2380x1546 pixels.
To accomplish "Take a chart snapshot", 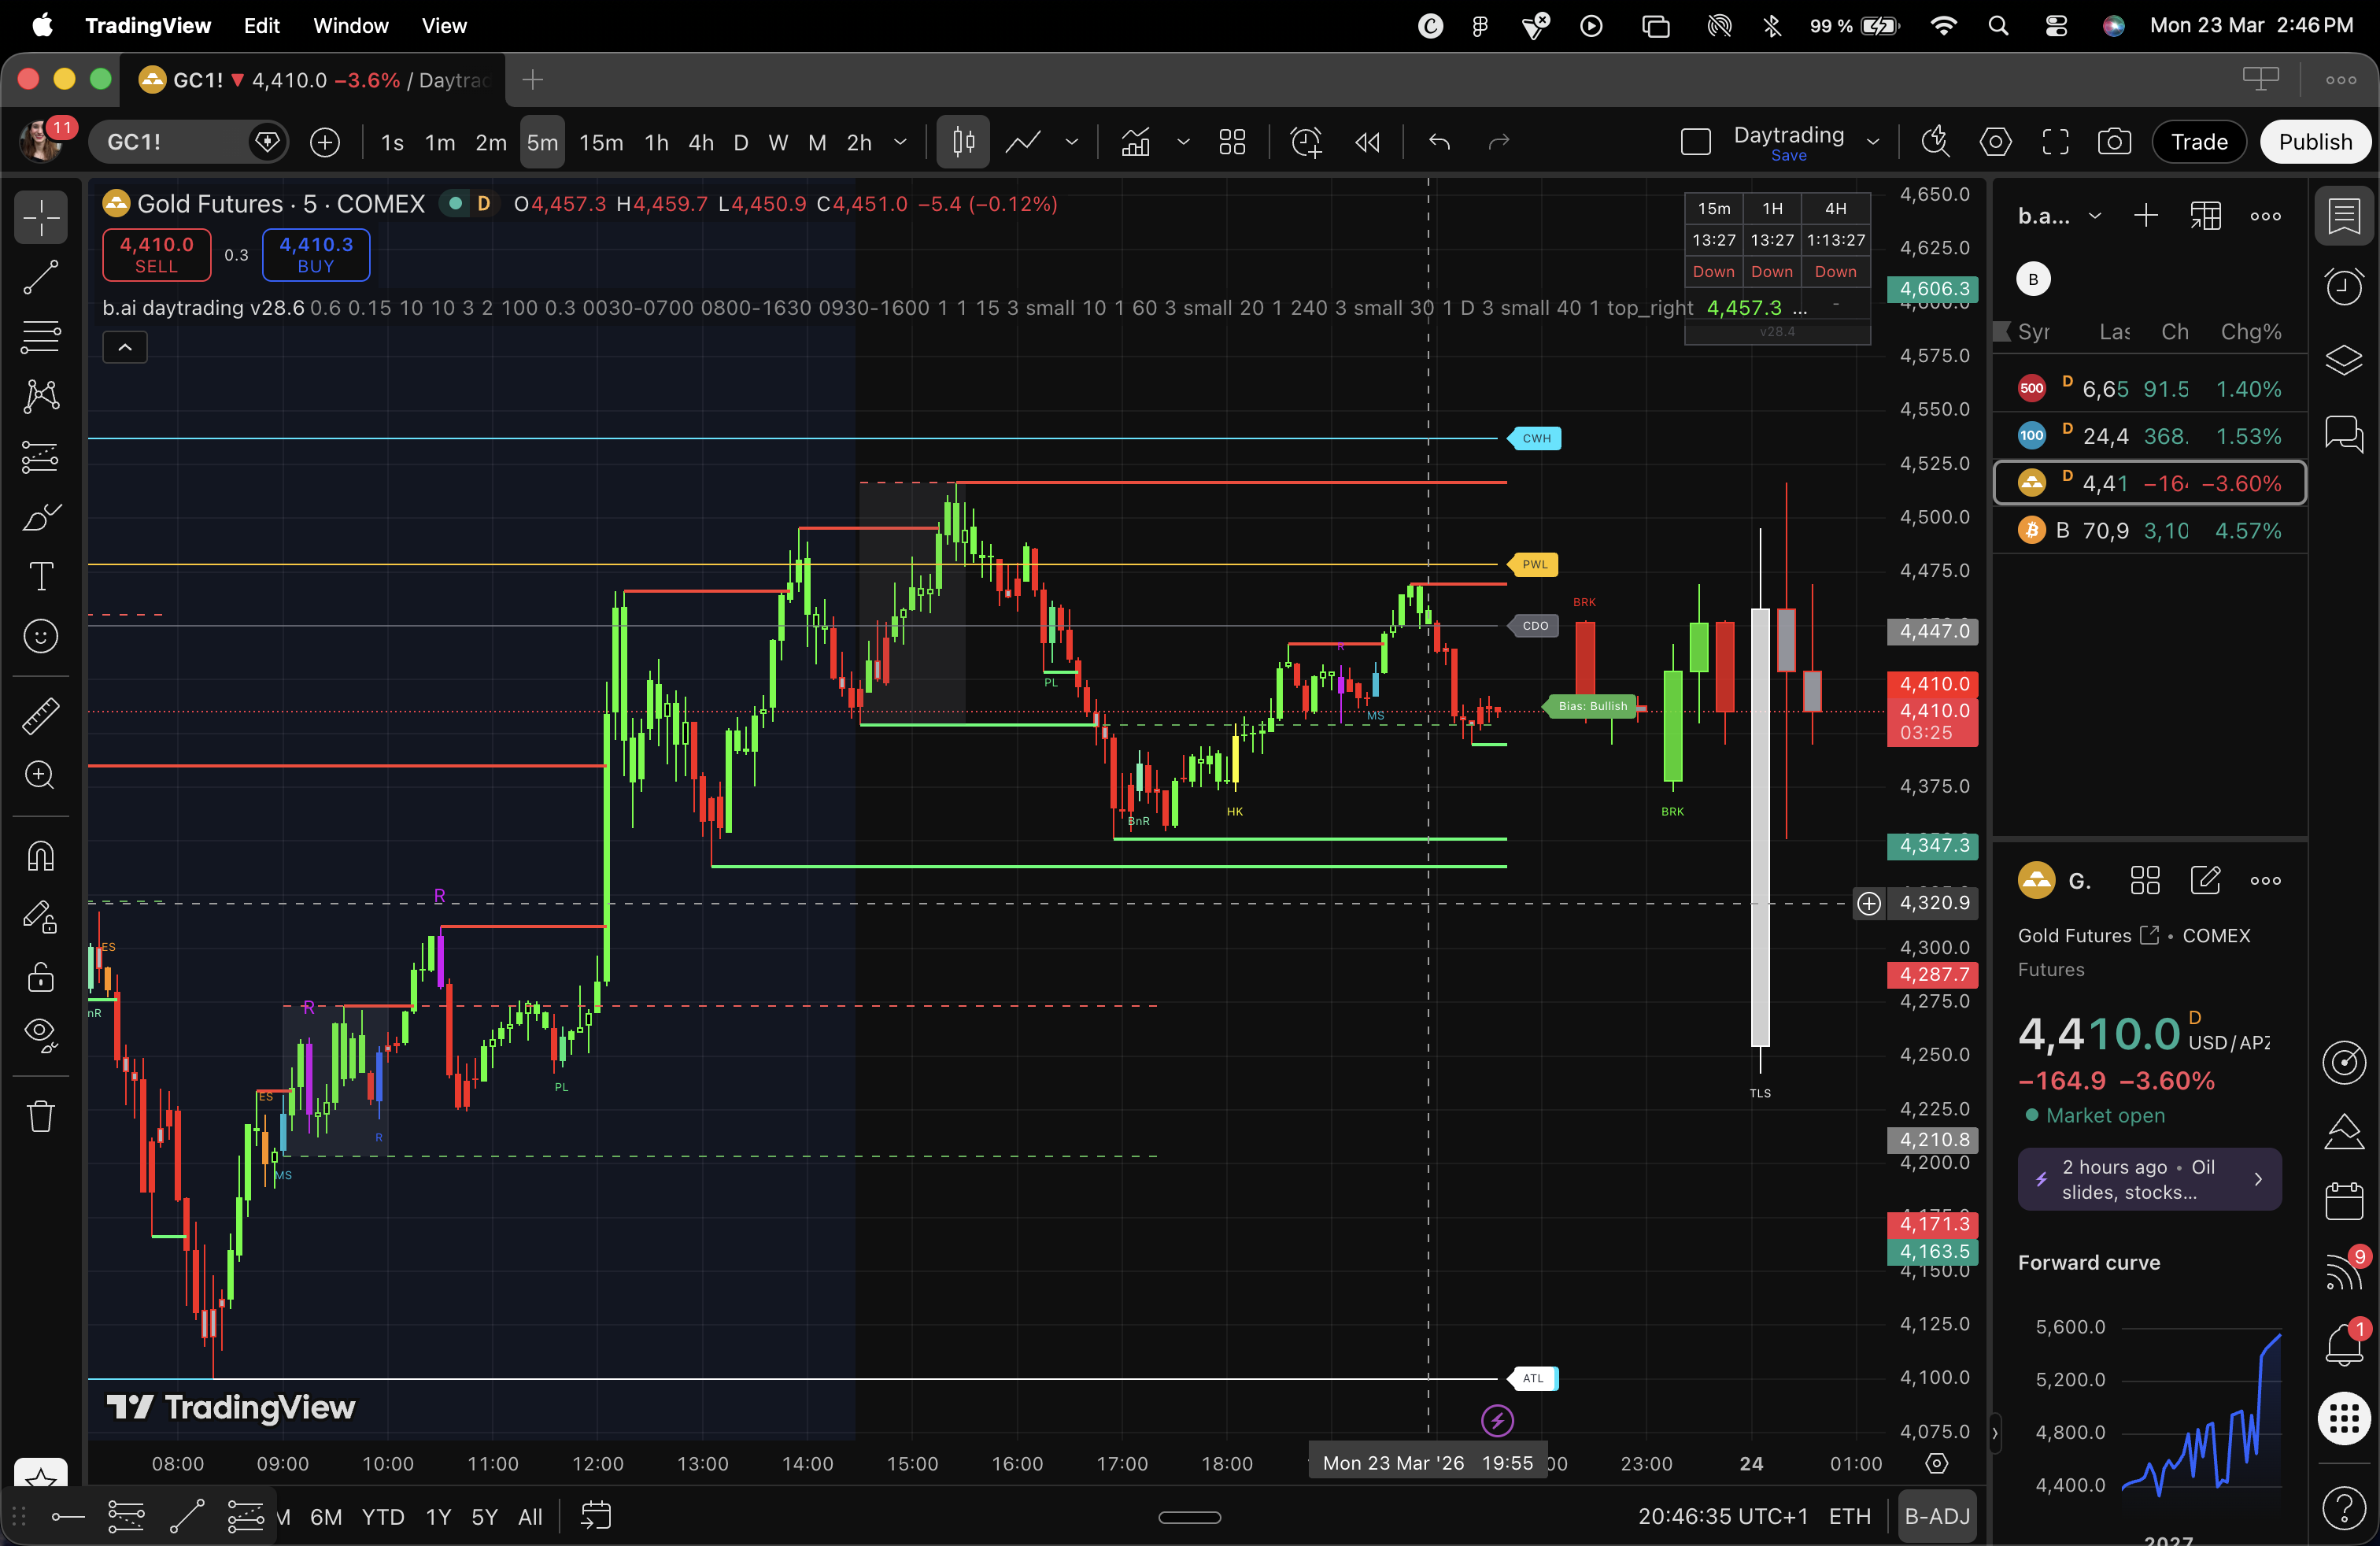I will pos(2114,142).
